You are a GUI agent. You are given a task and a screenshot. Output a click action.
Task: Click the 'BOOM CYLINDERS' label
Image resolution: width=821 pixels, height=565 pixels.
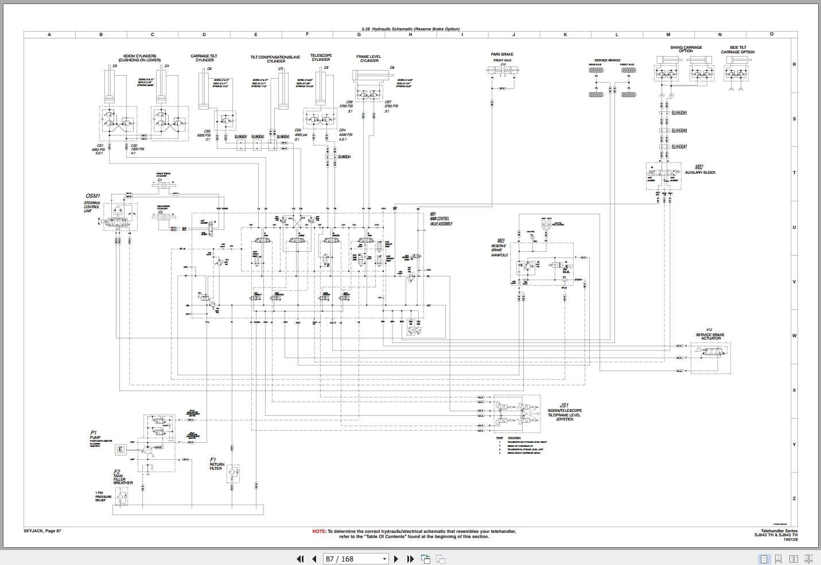[x=140, y=56]
